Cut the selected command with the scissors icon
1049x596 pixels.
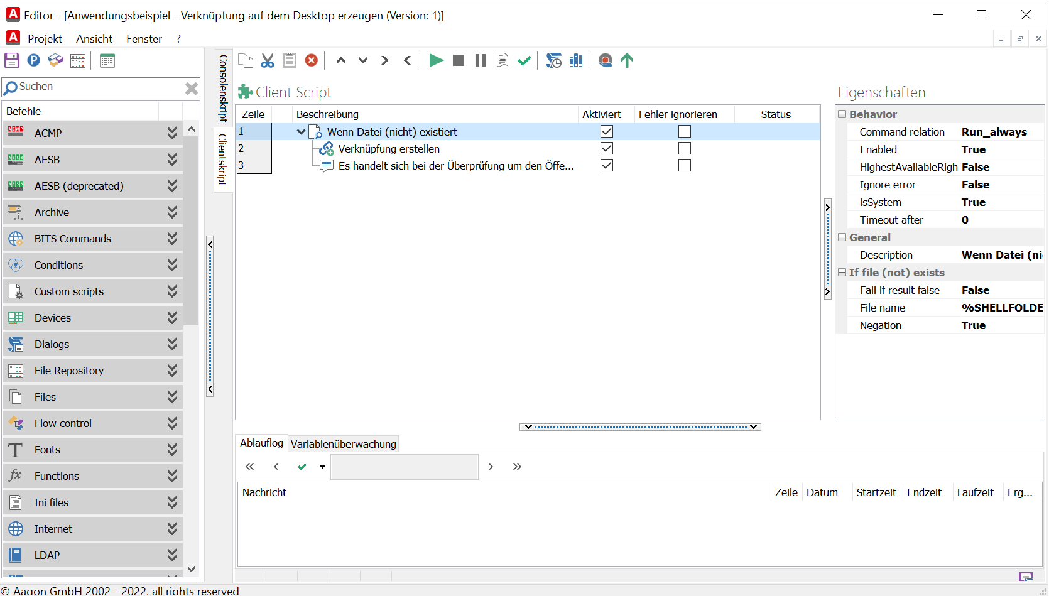(267, 60)
